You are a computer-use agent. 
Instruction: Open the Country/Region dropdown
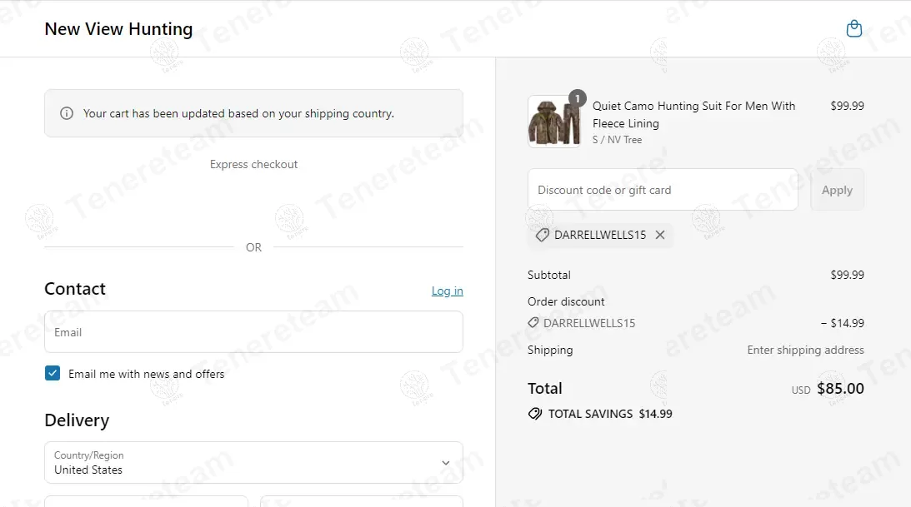(x=254, y=463)
